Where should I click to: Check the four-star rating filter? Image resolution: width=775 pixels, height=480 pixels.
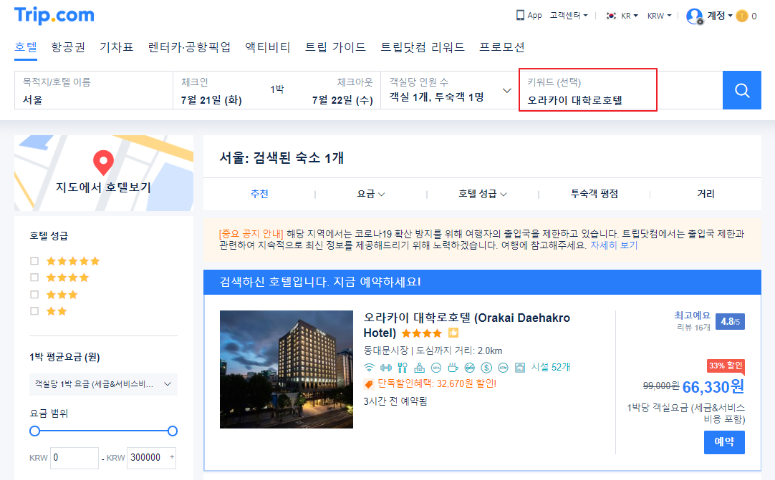coord(34,278)
